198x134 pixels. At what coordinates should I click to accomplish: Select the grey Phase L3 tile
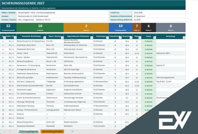click(x=171, y=28)
